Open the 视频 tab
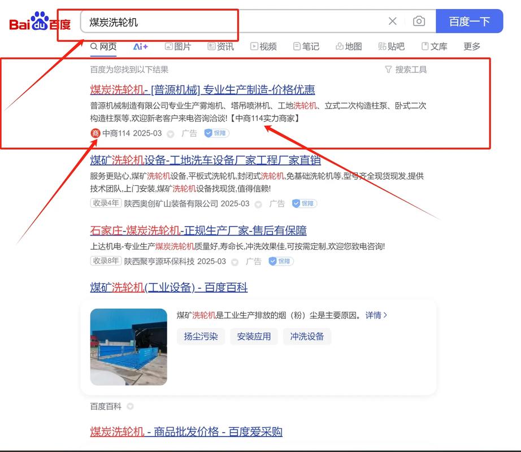The image size is (521, 452). [263, 46]
